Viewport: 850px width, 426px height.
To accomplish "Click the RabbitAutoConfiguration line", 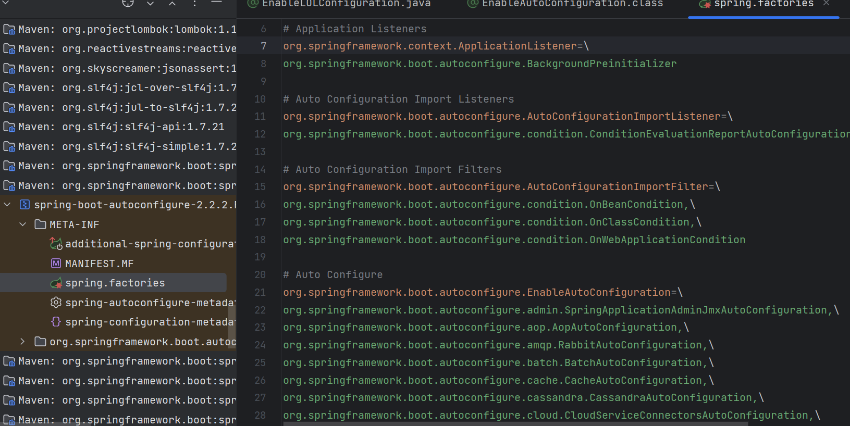I will point(498,345).
